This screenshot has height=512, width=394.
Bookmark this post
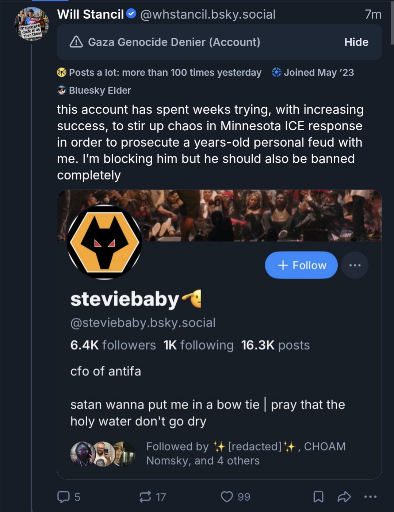coord(318,497)
